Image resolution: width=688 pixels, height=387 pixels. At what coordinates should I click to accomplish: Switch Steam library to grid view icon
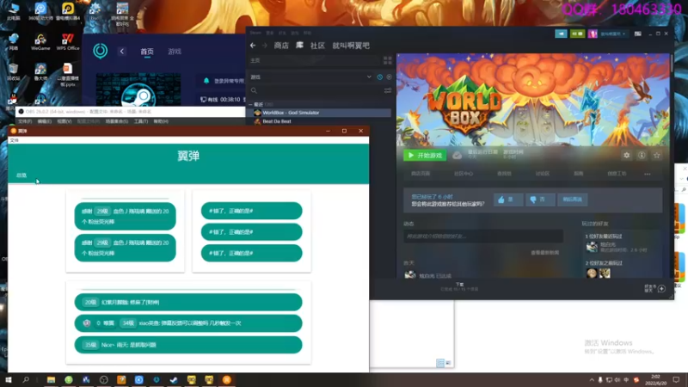388,60
